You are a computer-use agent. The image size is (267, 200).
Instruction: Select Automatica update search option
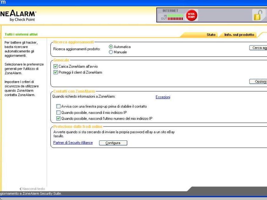point(111,47)
